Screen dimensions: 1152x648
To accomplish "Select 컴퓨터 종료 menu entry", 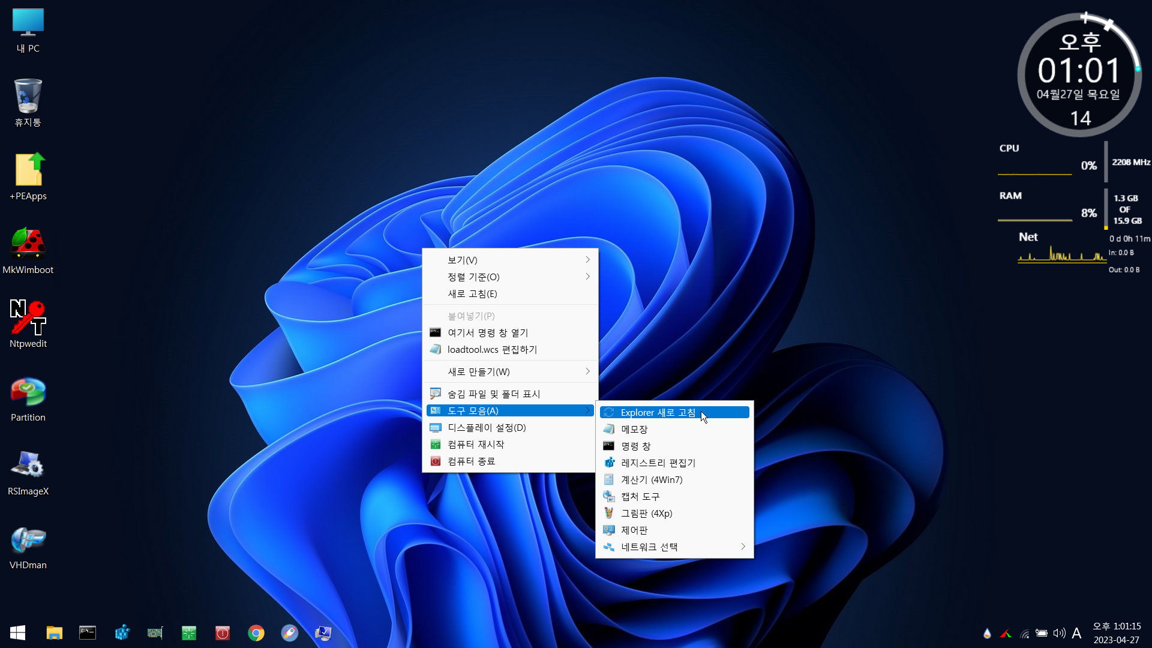I will [510, 461].
